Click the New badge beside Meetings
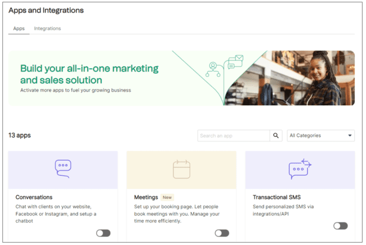 click(167, 198)
